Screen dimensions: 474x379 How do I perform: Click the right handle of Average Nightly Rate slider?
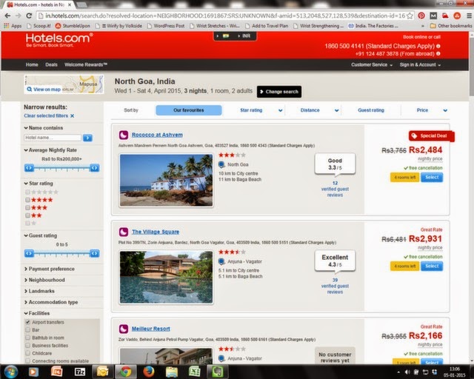94,168
